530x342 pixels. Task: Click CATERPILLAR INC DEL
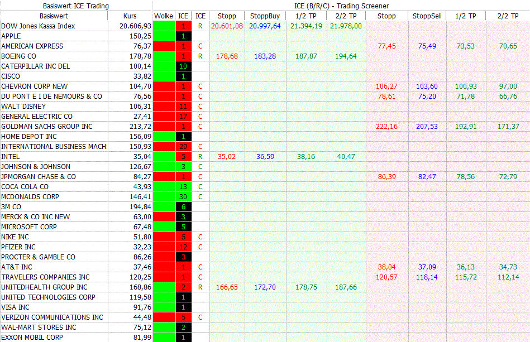point(36,66)
